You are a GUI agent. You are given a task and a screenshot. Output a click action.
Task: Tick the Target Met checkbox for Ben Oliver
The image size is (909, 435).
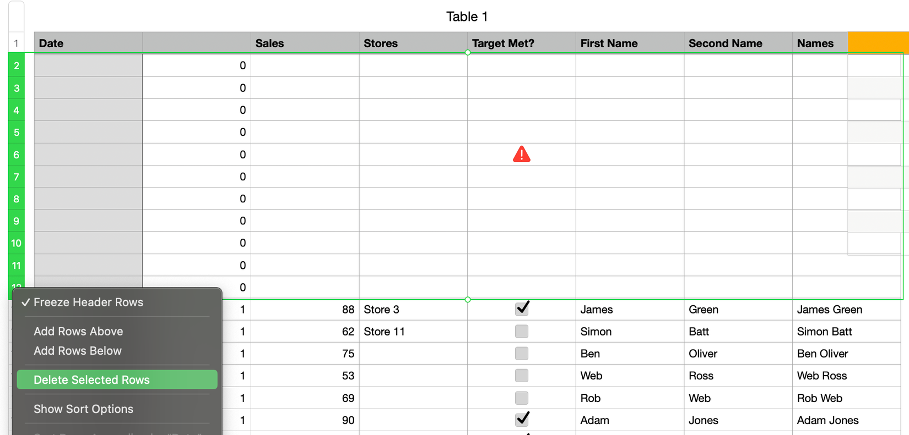coord(522,354)
